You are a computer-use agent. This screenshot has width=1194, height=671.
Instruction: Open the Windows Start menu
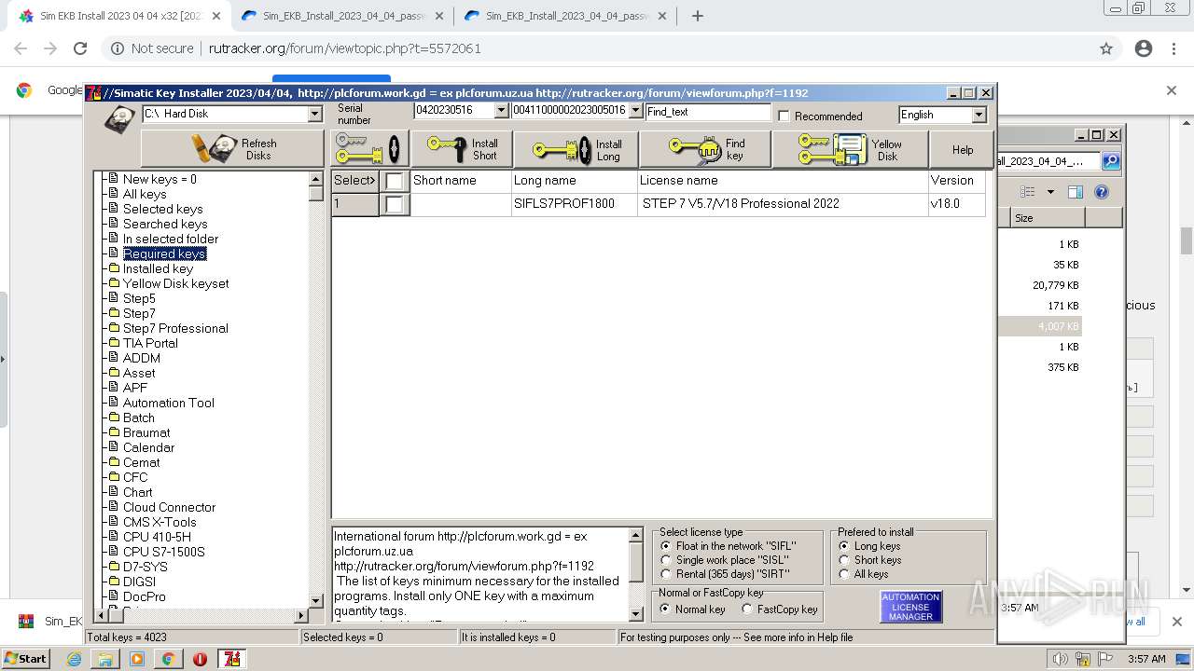click(25, 658)
